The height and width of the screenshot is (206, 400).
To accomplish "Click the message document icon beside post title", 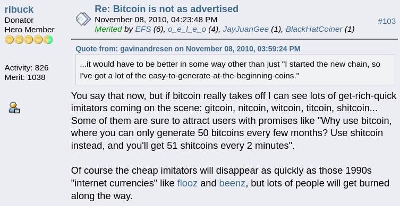I will pos(83,19).
